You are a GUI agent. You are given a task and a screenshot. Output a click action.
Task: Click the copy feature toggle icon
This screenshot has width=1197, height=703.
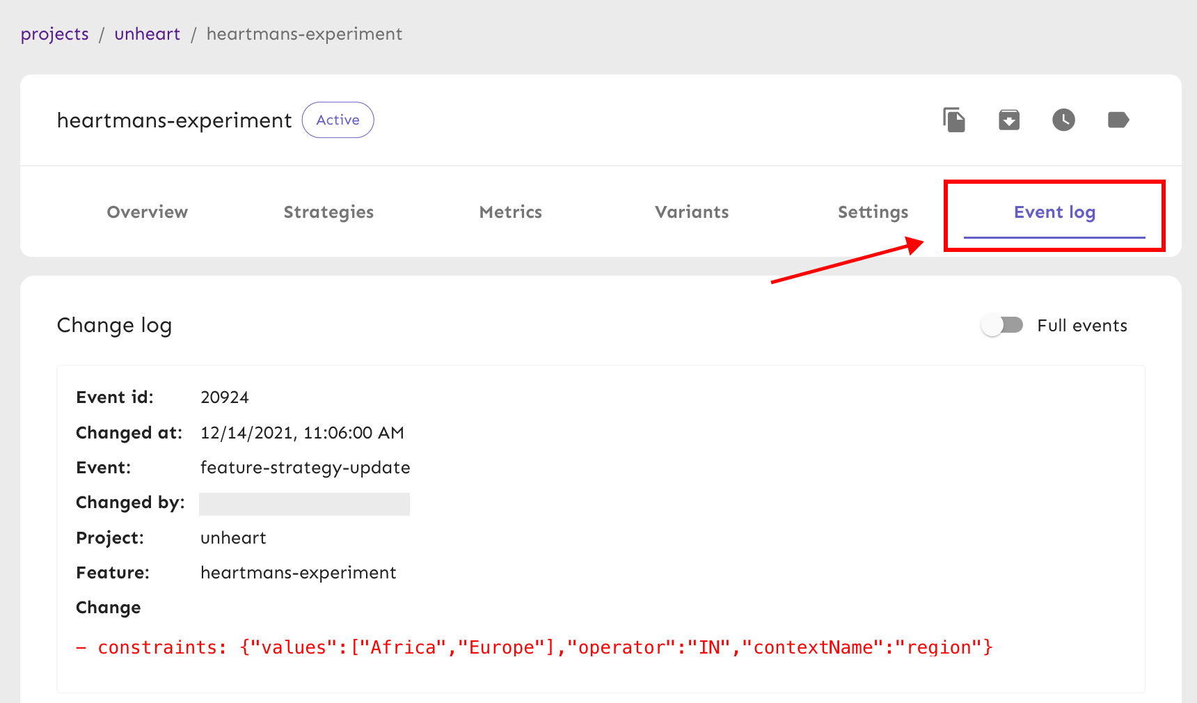click(x=954, y=120)
